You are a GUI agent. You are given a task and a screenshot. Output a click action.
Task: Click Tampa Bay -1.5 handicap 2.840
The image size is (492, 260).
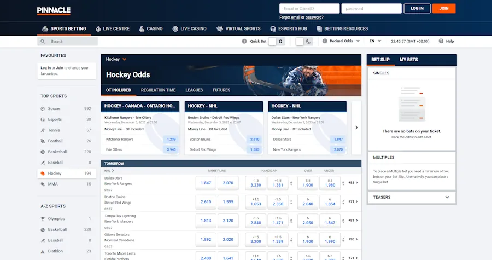pyautogui.click(x=256, y=221)
